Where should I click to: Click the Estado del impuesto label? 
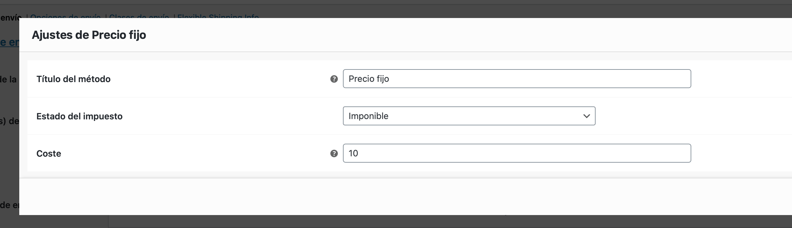pos(79,116)
